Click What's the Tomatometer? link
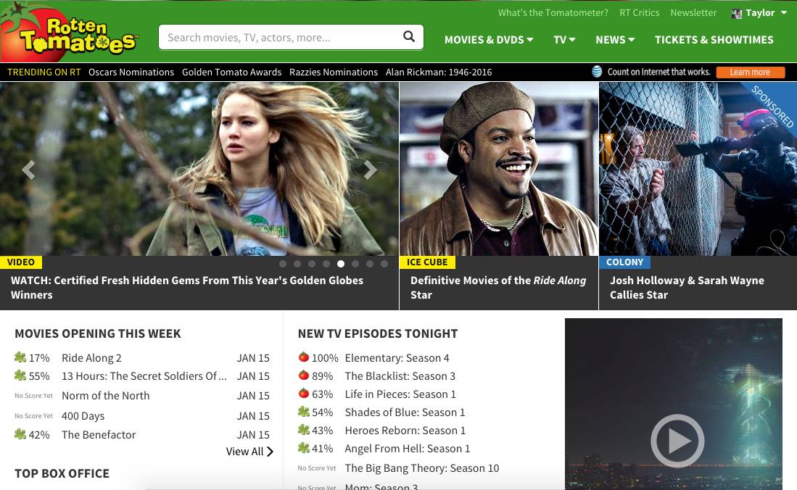This screenshot has width=797, height=490. 553,13
